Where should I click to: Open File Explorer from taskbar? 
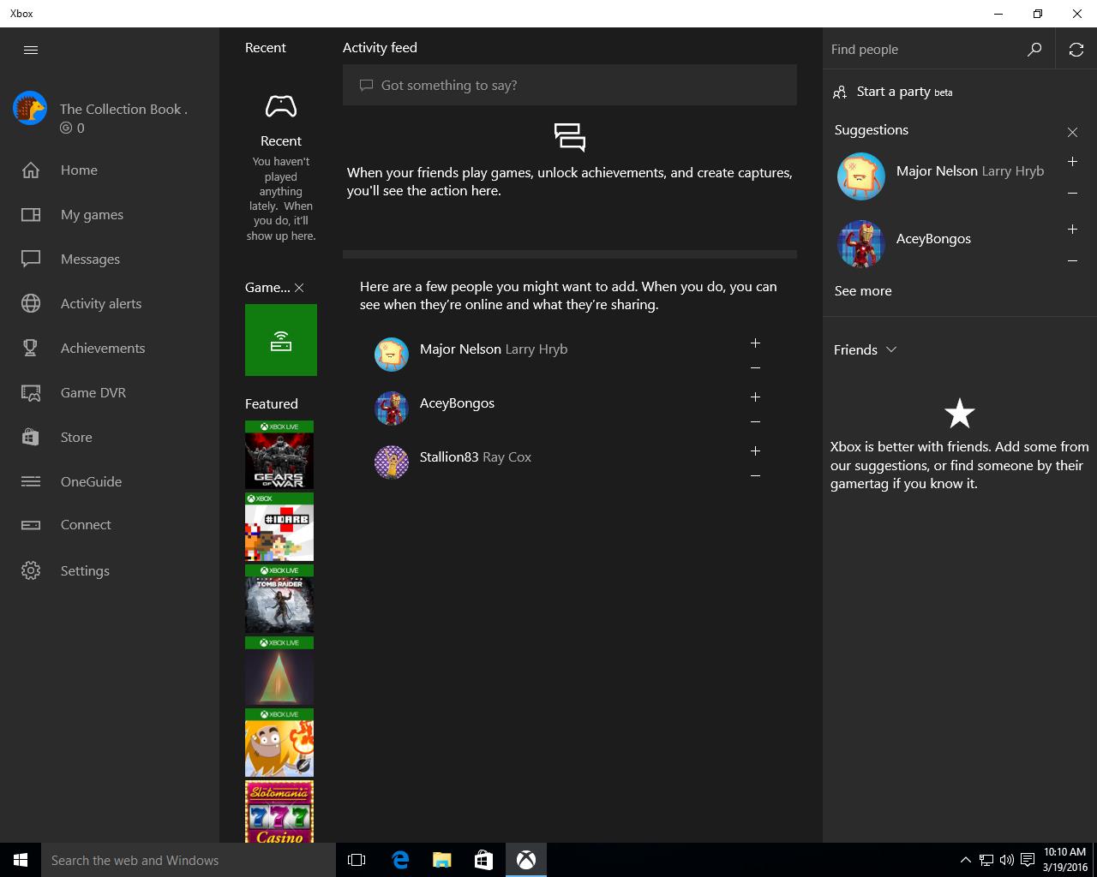[441, 860]
